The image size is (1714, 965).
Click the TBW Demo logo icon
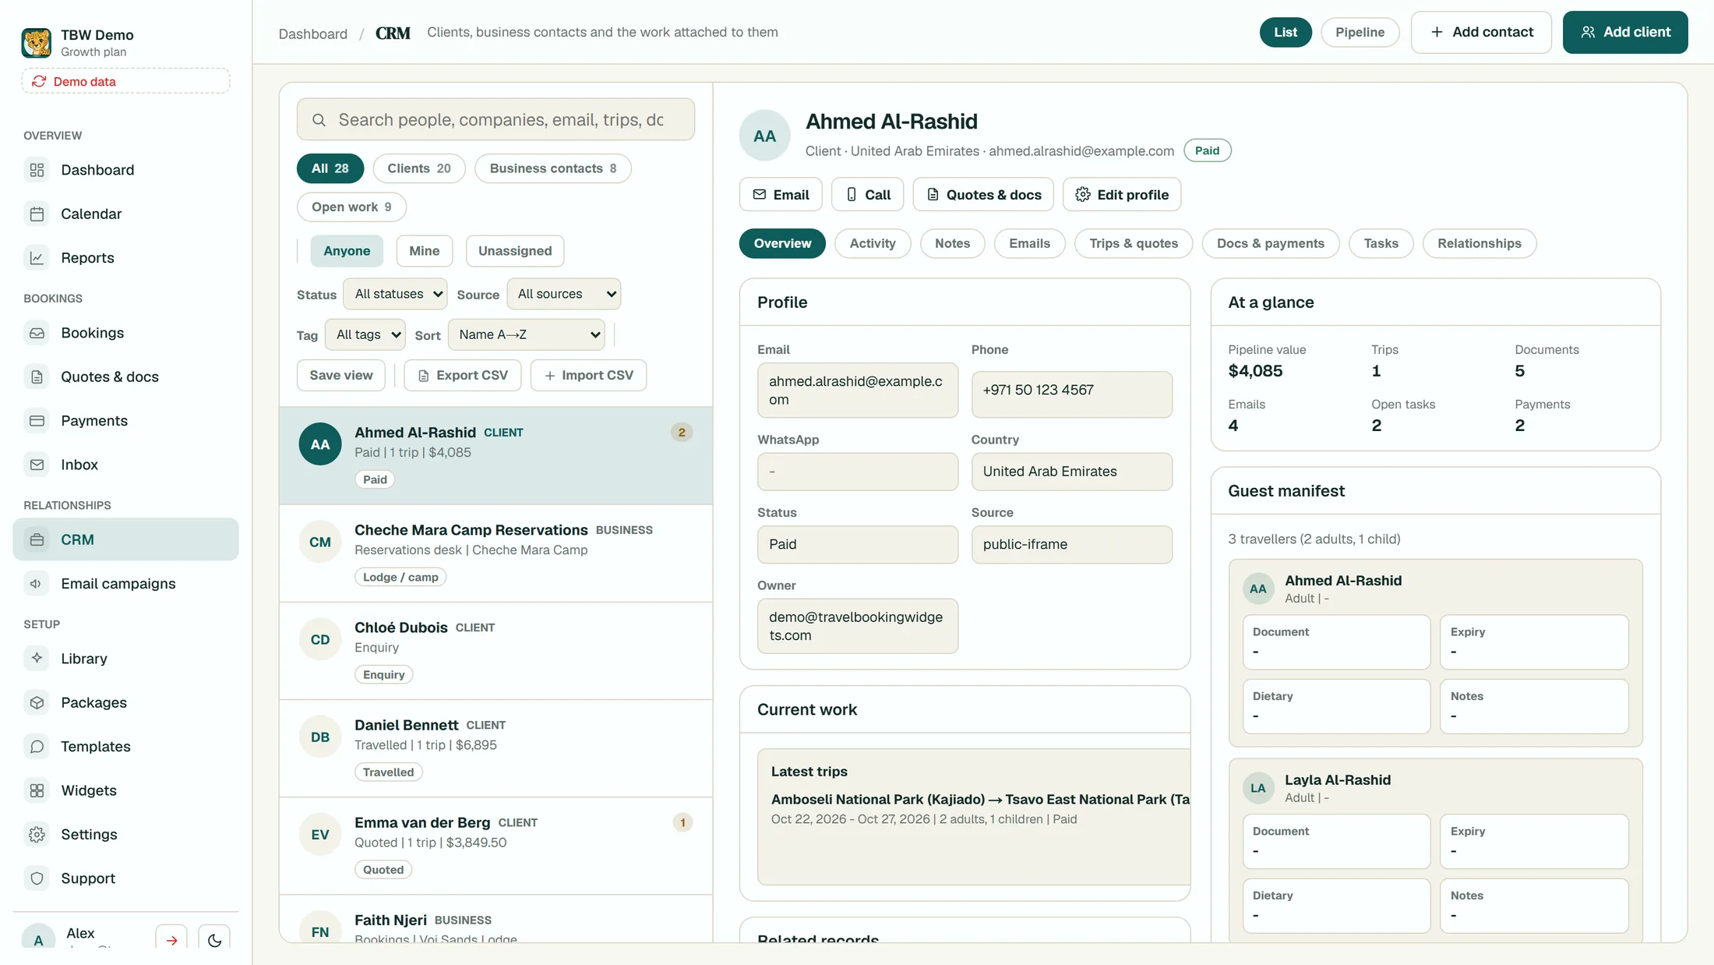(37, 43)
